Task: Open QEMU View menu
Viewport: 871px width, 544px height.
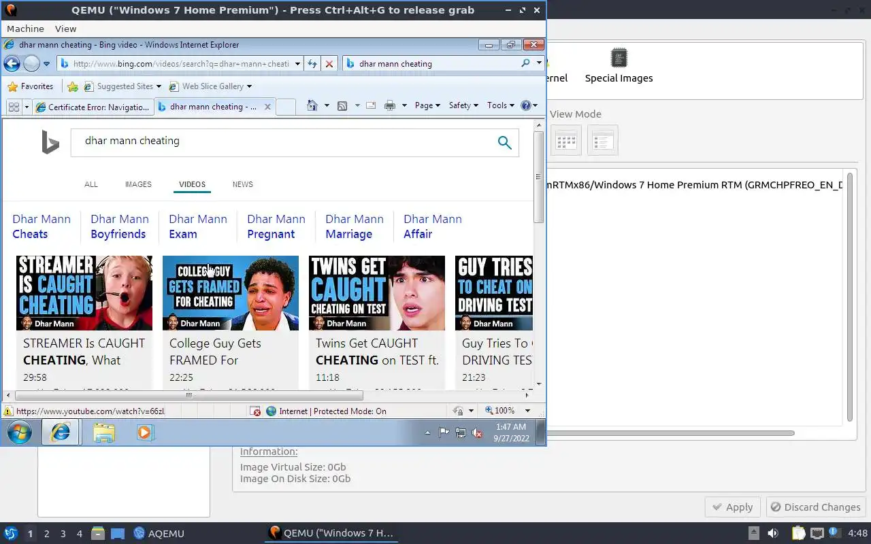Action: pyautogui.click(x=65, y=29)
